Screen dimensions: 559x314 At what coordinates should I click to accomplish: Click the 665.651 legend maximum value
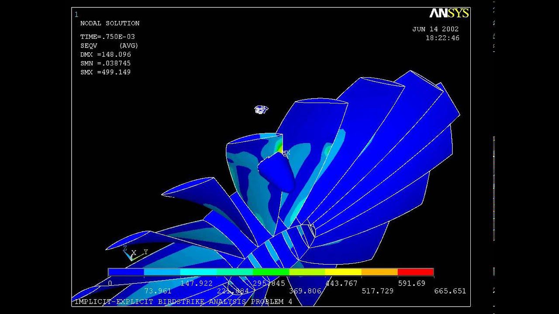pyautogui.click(x=450, y=291)
